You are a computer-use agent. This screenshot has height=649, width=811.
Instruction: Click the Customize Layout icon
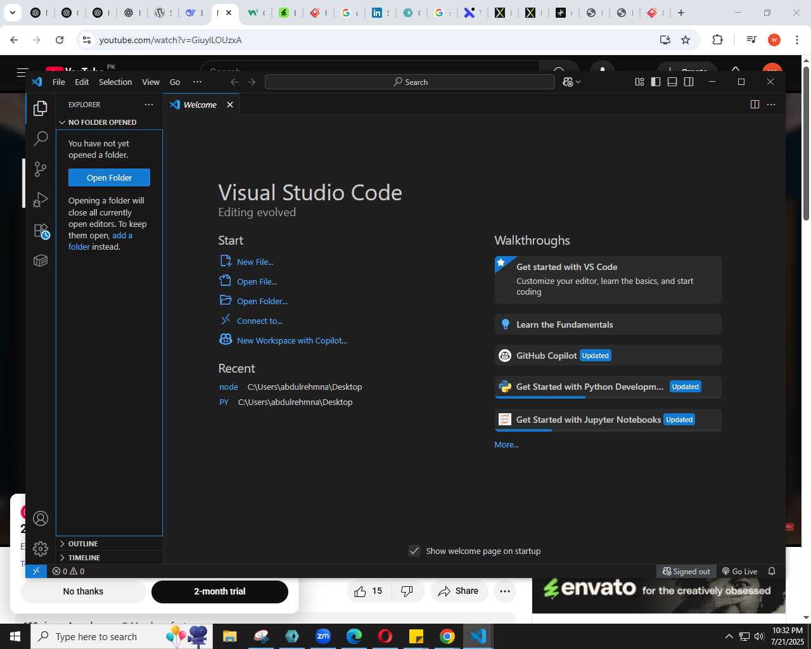click(639, 82)
